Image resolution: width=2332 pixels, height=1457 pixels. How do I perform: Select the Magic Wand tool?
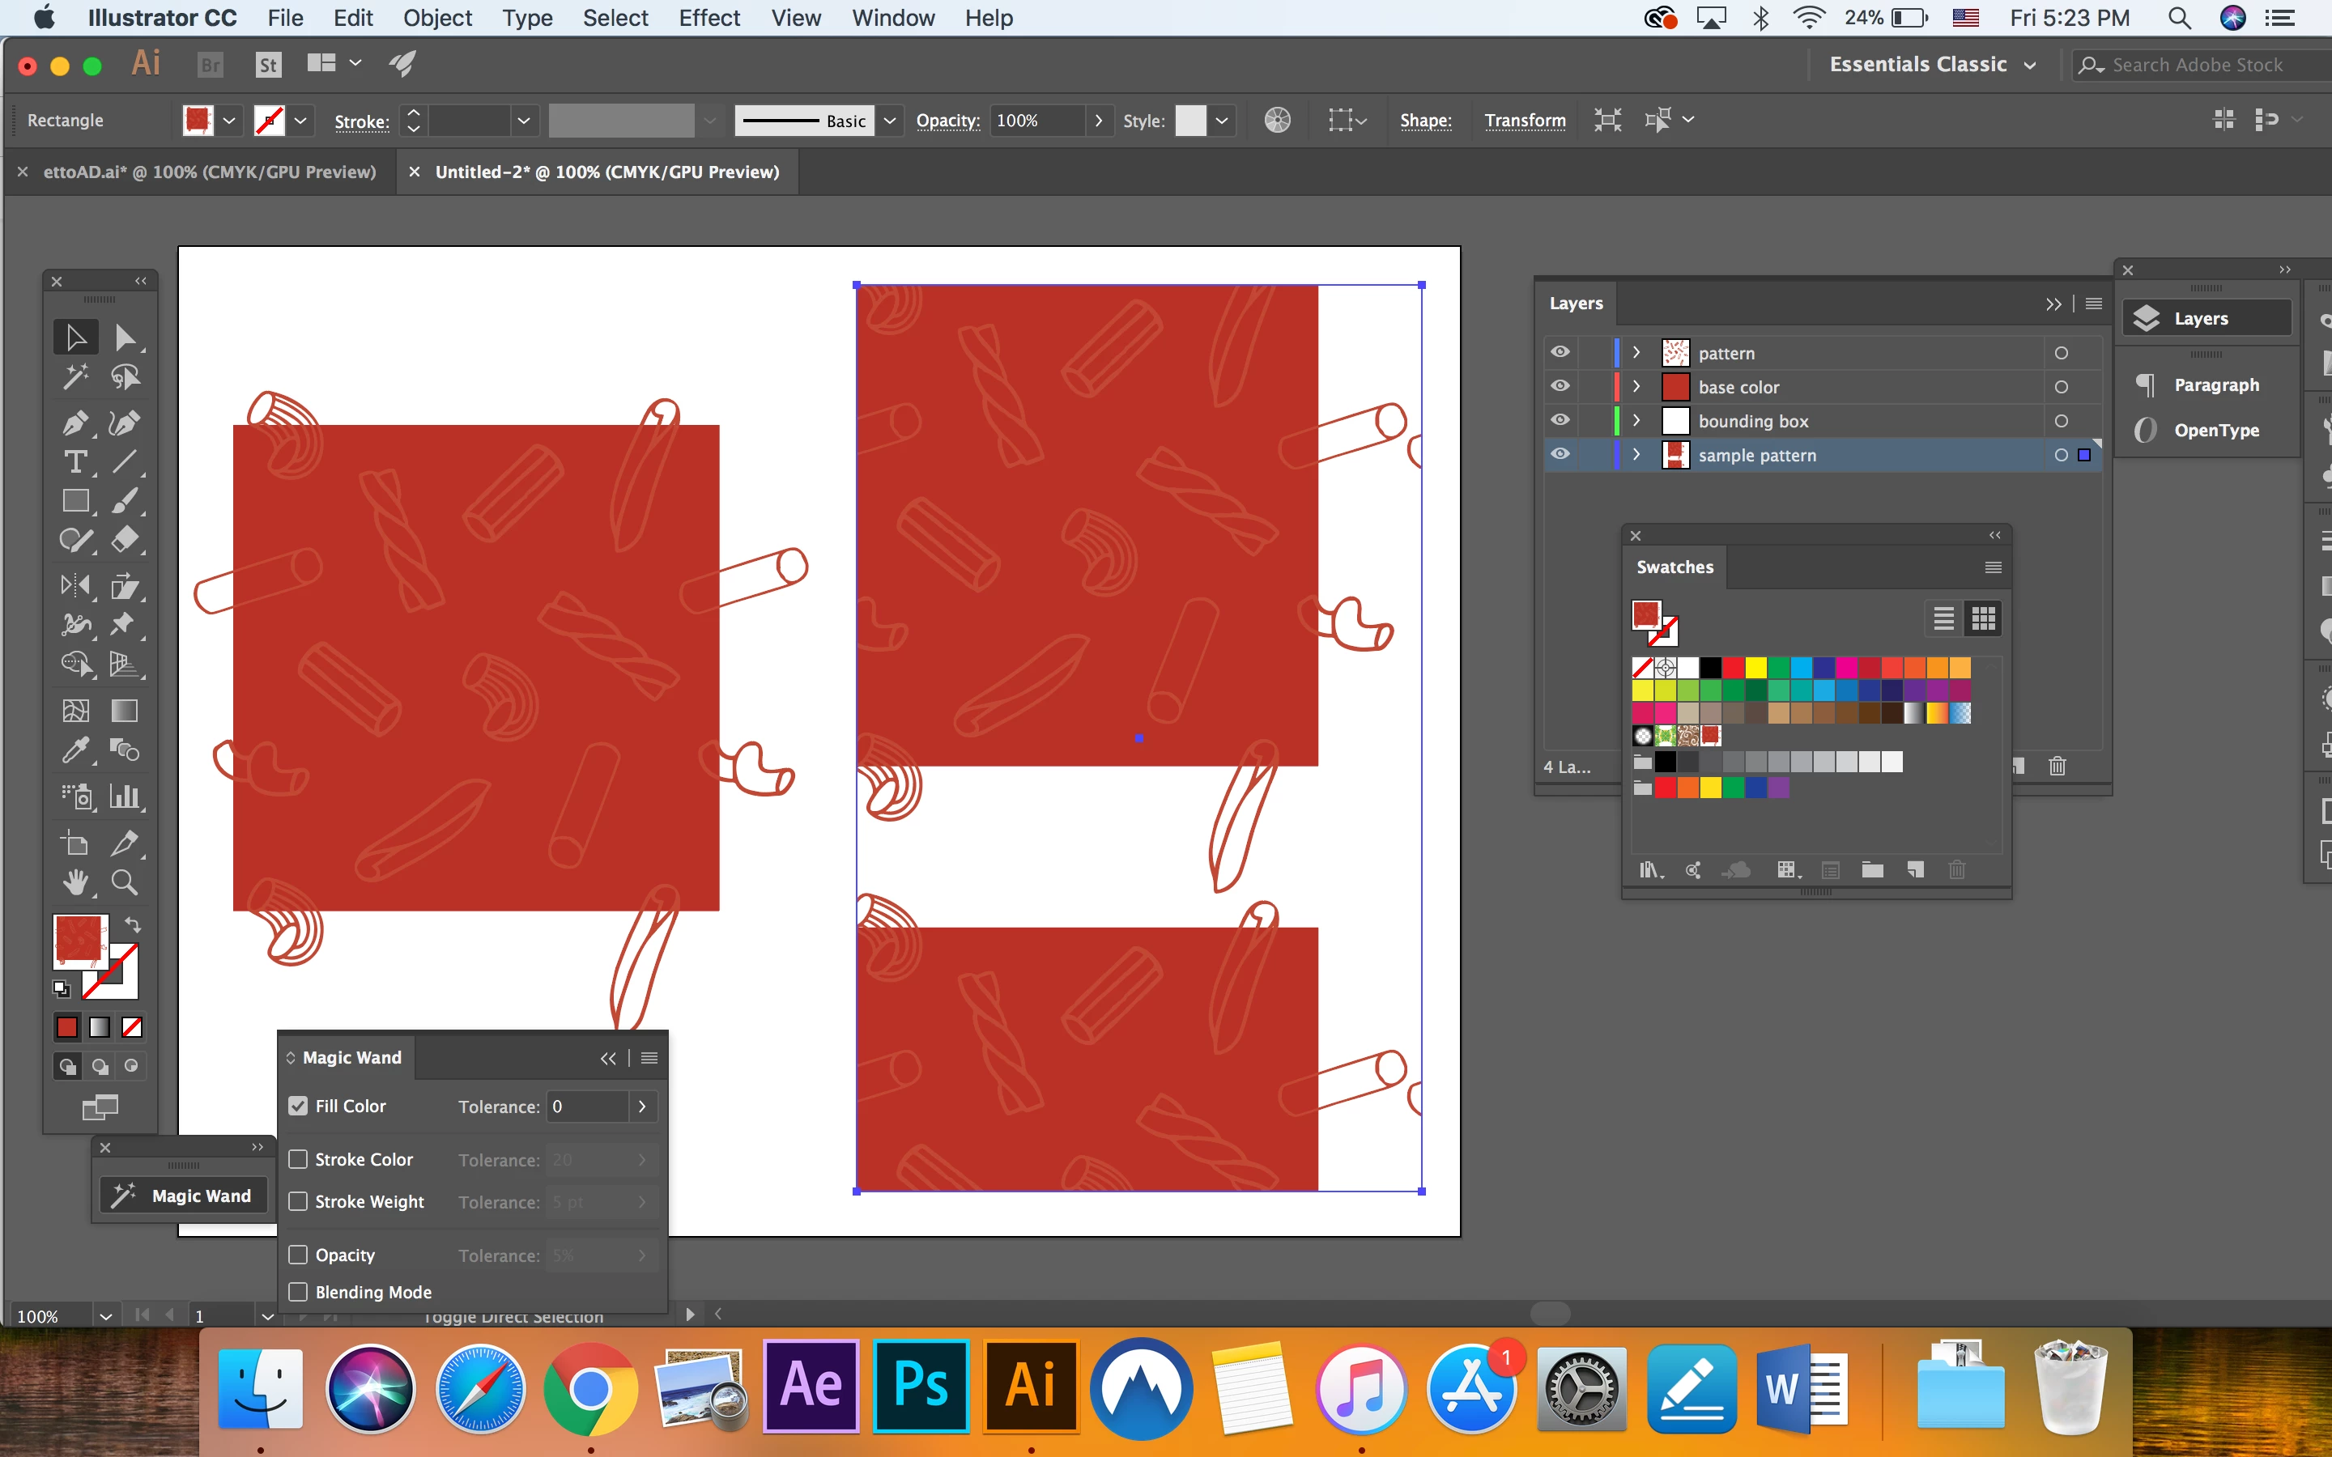75,376
